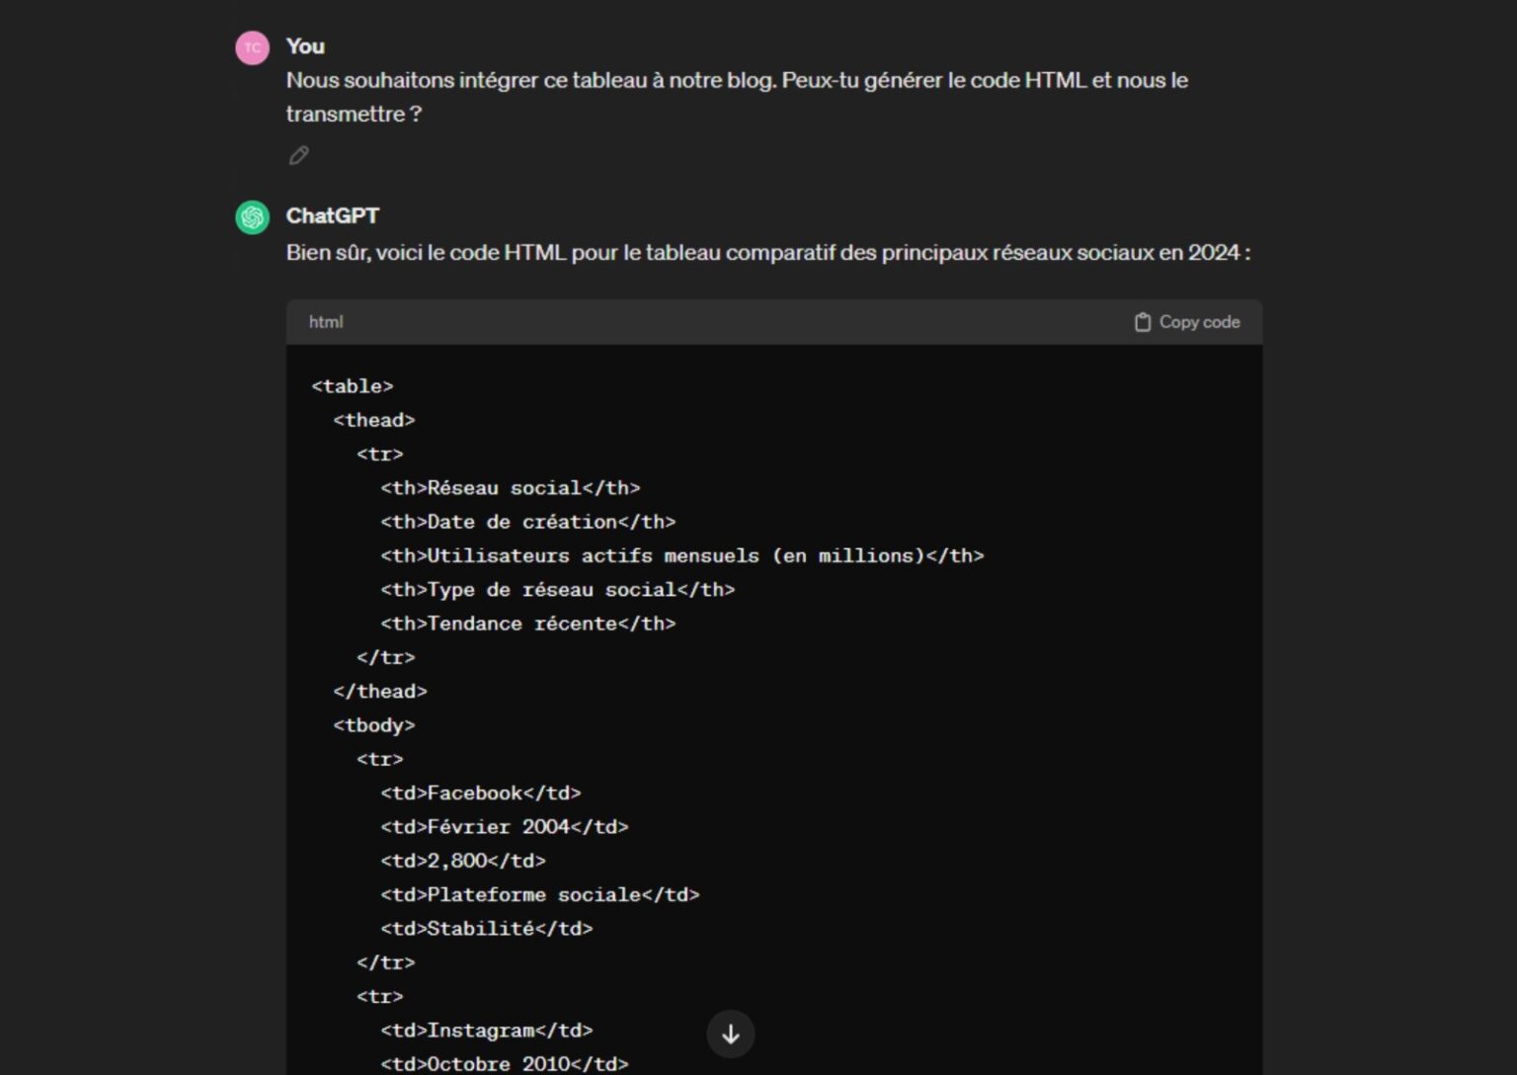Click the clipboard icon in the code header
Screen dimensions: 1517x1075
pyautogui.click(x=1144, y=321)
